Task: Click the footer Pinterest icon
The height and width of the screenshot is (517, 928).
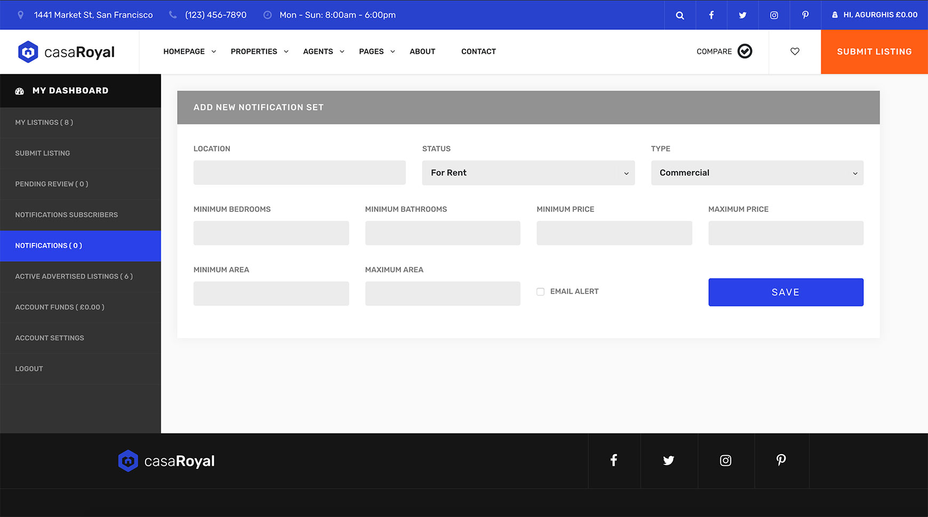Action: click(x=781, y=460)
